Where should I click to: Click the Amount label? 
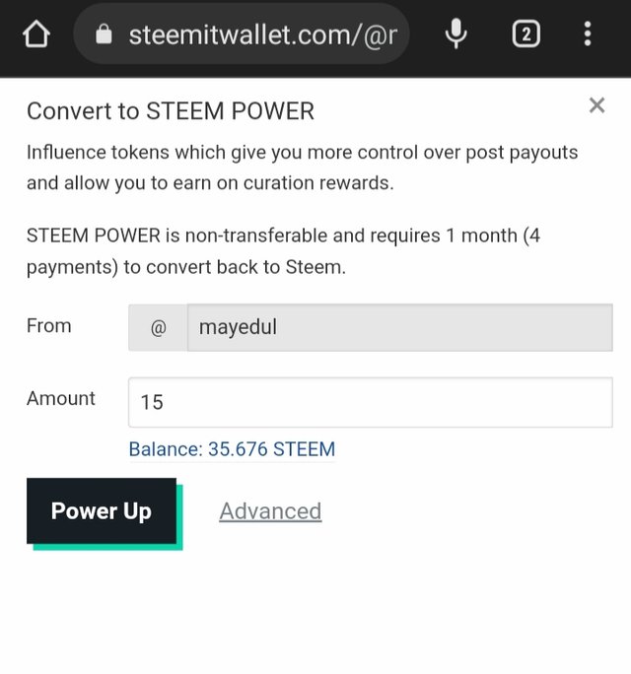tap(61, 399)
